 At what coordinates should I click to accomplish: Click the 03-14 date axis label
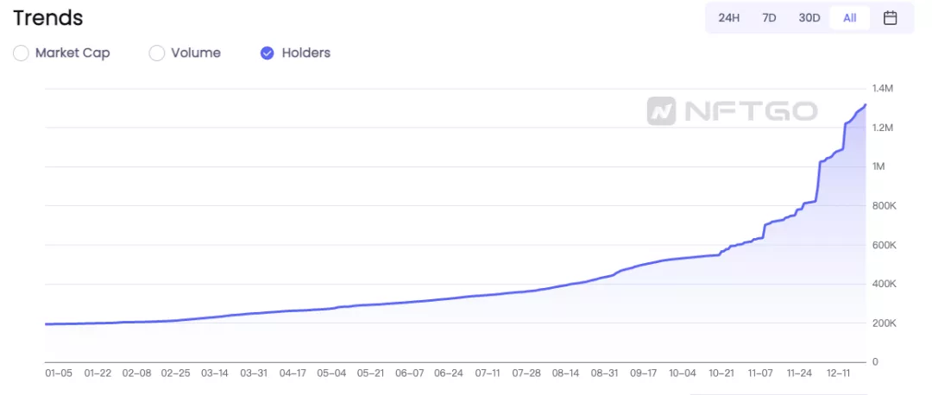tap(215, 373)
